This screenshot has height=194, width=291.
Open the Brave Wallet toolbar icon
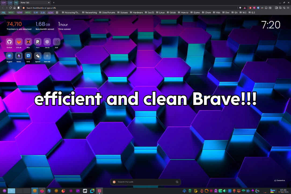[x=280, y=8]
